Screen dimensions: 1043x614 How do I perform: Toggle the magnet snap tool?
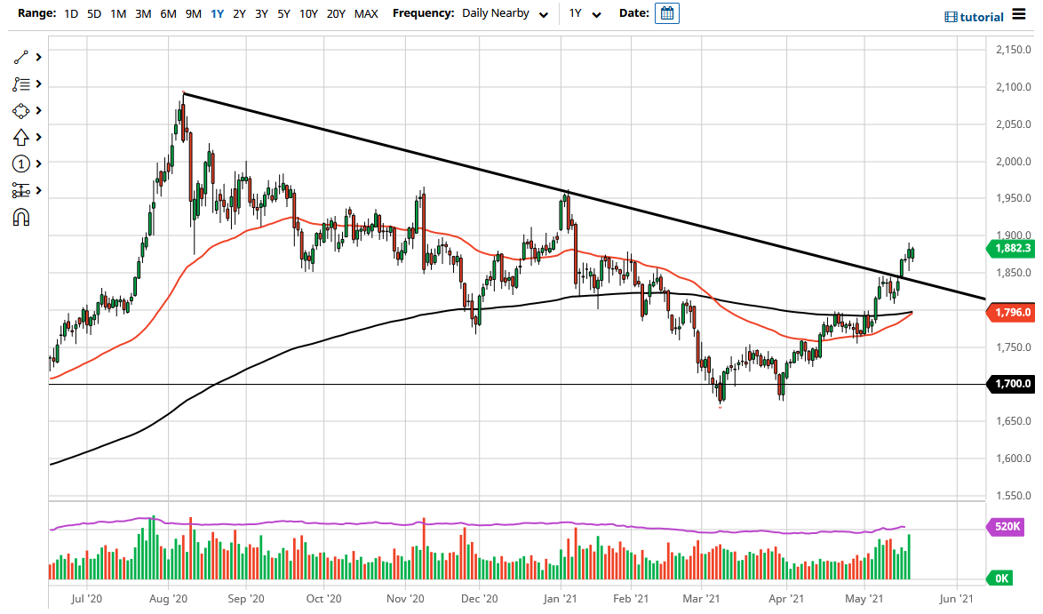click(20, 218)
